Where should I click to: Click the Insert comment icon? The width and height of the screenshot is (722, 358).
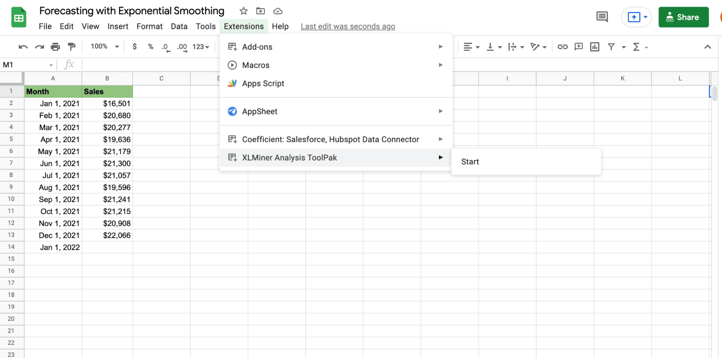[579, 47]
